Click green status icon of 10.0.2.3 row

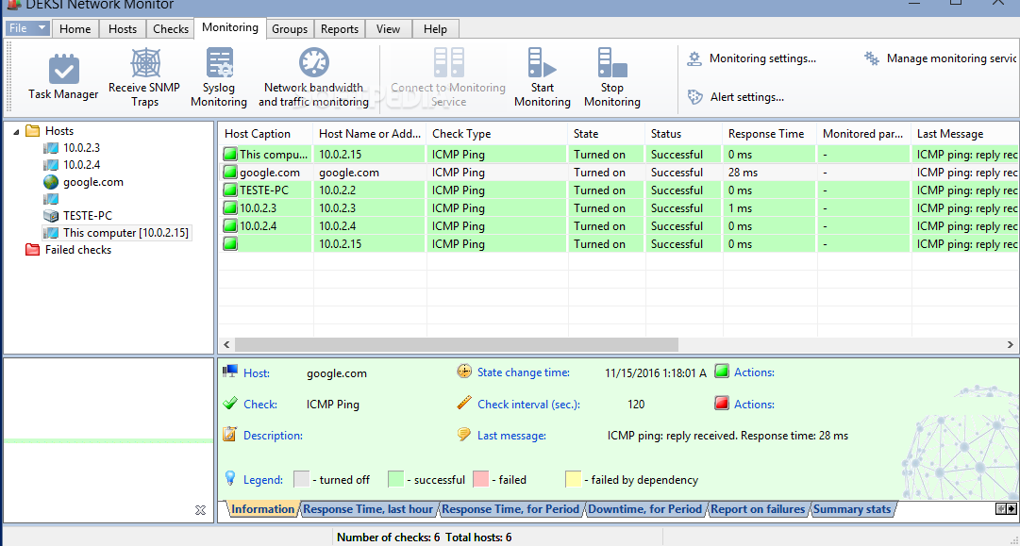[x=230, y=208]
